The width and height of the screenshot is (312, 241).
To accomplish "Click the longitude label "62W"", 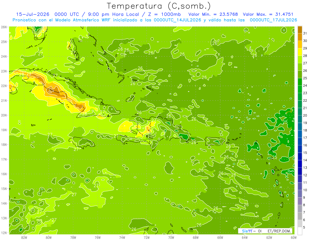I will tap(269, 237).
